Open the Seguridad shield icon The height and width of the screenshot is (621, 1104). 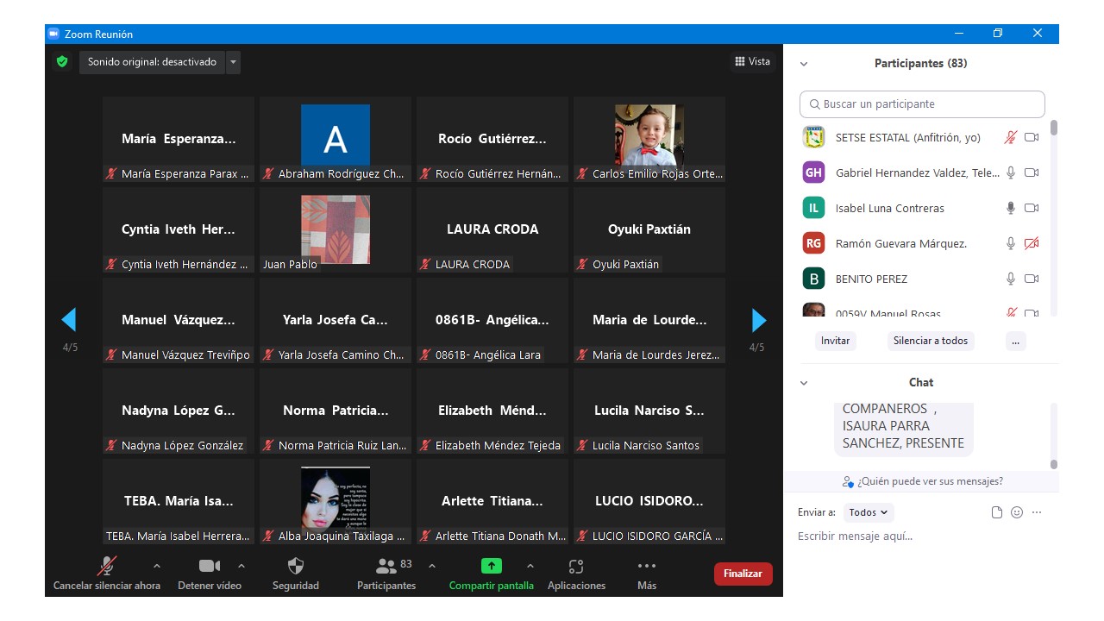click(295, 567)
